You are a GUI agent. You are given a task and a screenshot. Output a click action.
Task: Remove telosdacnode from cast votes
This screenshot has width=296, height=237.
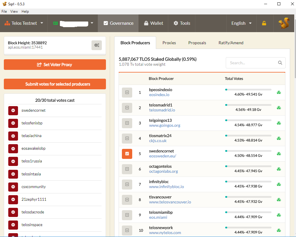point(13,212)
